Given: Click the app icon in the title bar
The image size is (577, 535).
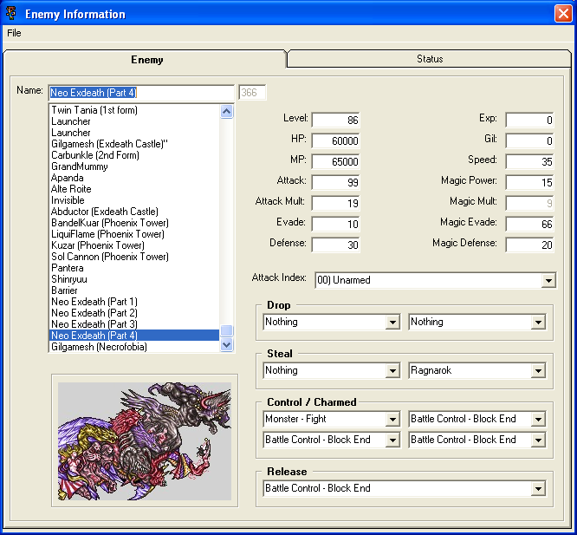Looking at the screenshot, I should tap(11, 14).
